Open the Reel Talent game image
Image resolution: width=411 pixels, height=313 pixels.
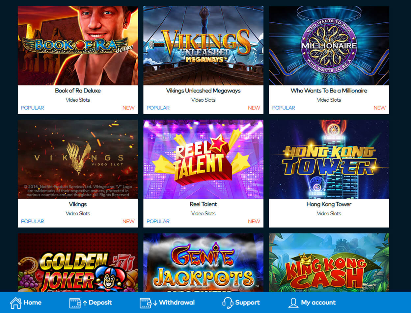point(203,159)
